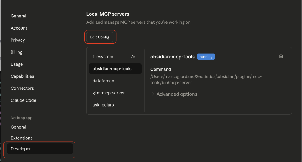
Task: Click the warning icon beside filesystem
Action: [x=133, y=57]
